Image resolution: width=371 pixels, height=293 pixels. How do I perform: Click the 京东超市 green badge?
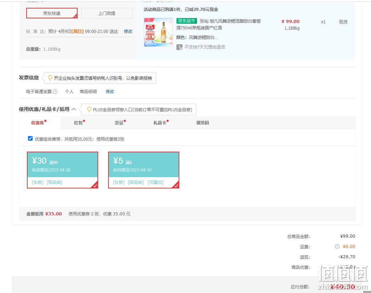[187, 21]
